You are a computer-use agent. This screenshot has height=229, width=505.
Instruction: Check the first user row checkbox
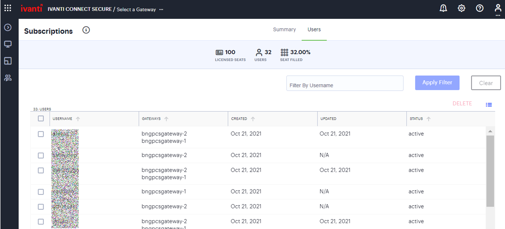41,134
